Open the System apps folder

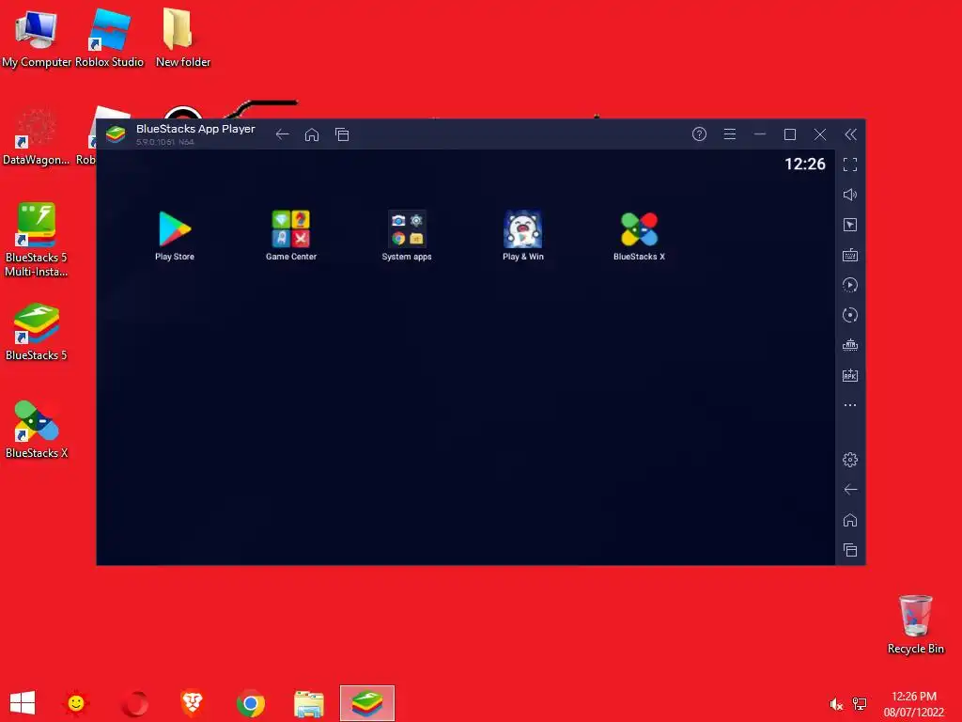tap(407, 235)
